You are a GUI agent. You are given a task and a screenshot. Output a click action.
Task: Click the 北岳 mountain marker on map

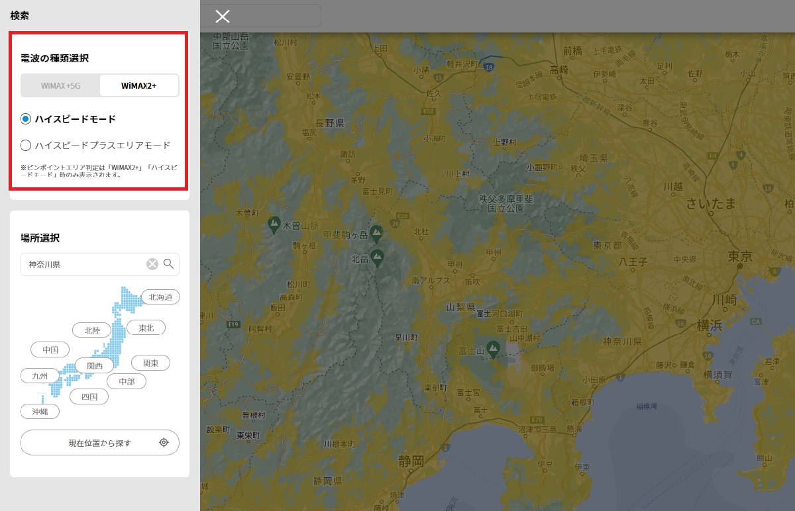coord(378,258)
